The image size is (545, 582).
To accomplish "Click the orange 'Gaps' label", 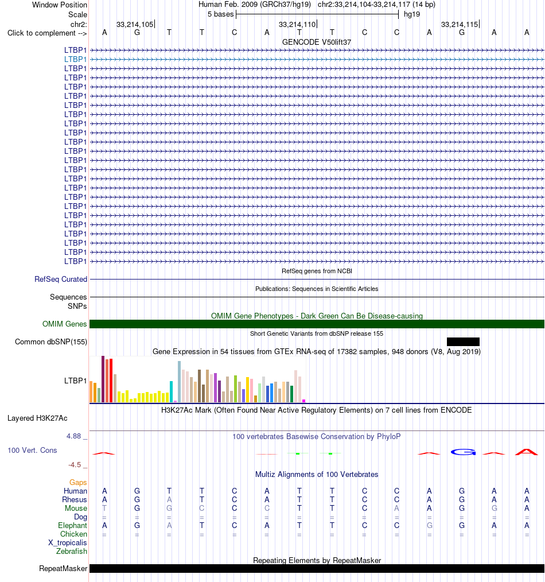I will tap(78, 482).
